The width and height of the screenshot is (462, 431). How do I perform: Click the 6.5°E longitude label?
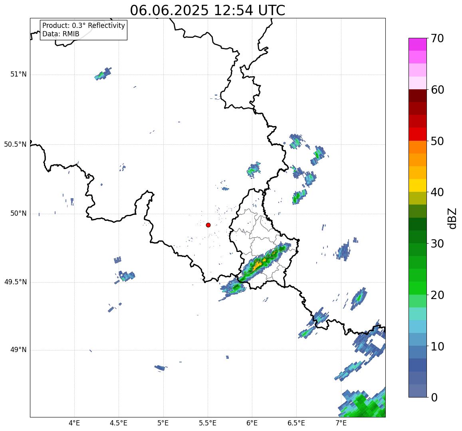(x=297, y=423)
